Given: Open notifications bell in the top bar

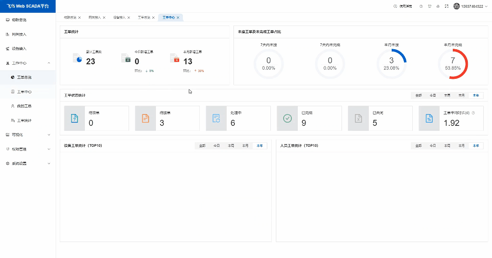Looking at the screenshot, I should pyautogui.click(x=438, y=6).
